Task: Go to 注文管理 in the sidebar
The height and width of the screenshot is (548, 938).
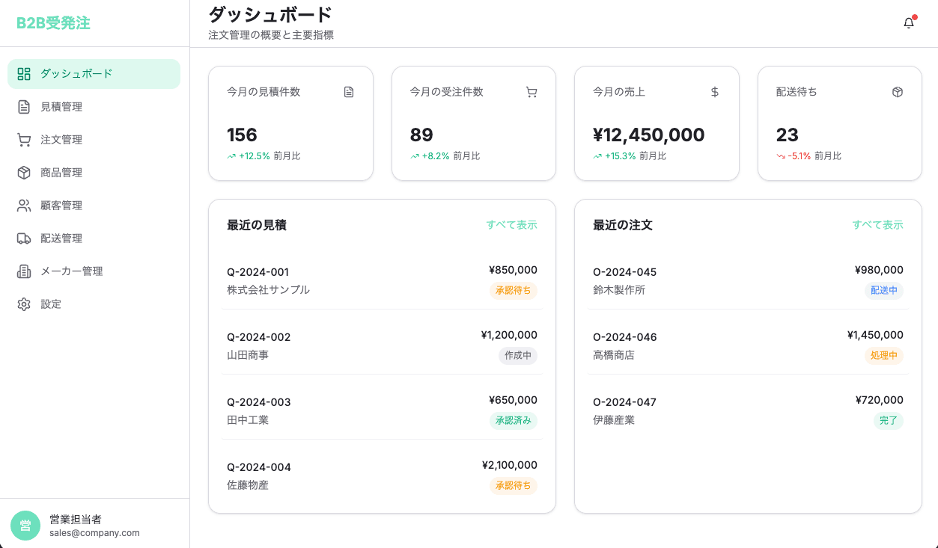Action: tap(61, 140)
